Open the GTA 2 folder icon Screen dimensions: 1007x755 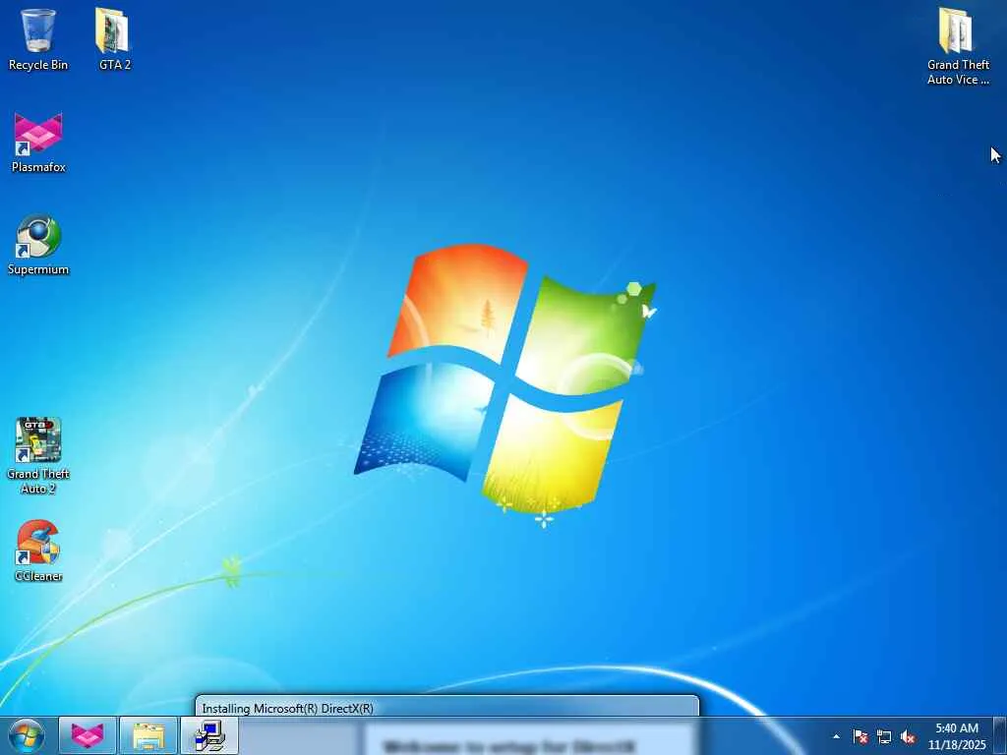pyautogui.click(x=114, y=39)
